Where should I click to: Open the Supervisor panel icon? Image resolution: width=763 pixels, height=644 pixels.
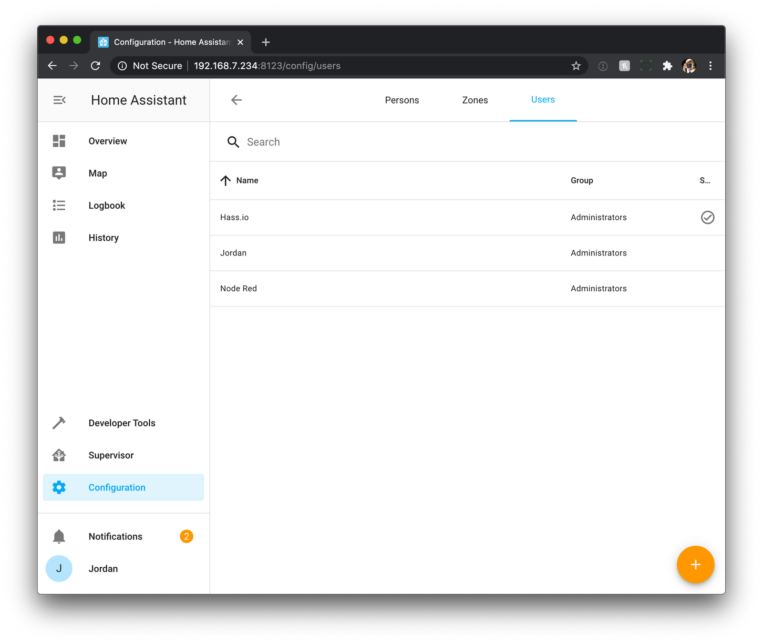coord(59,455)
